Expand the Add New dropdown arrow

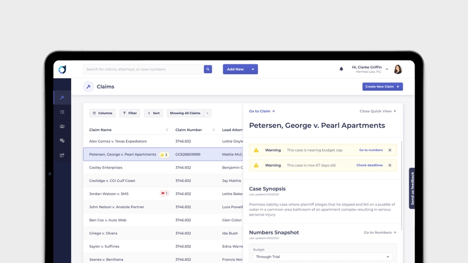click(x=253, y=69)
